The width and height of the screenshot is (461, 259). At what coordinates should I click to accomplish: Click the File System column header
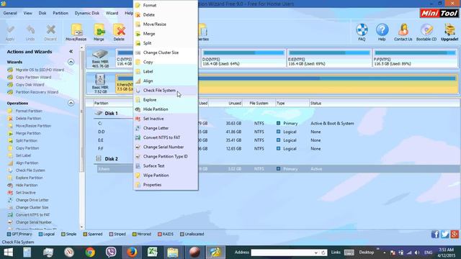coord(259,103)
